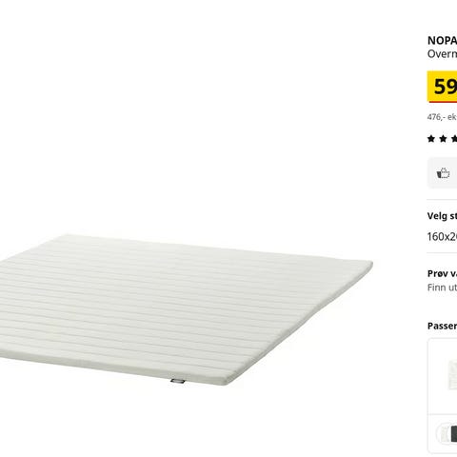Click the small label tag on the mattress
The image size is (457, 457).
pos(178,381)
